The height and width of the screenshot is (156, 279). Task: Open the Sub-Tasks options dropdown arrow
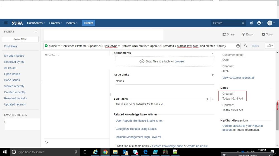pyautogui.click(x=213, y=99)
